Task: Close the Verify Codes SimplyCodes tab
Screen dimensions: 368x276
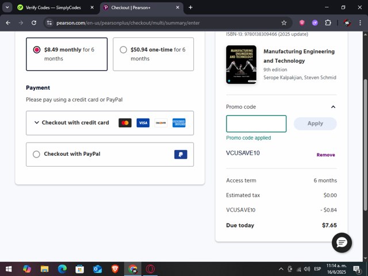Action: (92, 7)
